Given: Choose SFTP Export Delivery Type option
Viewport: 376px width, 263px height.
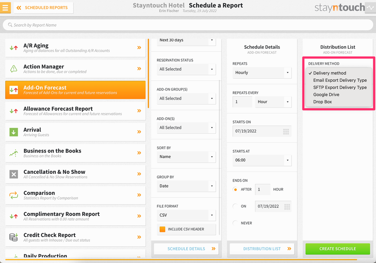Looking at the screenshot, I should coord(339,88).
